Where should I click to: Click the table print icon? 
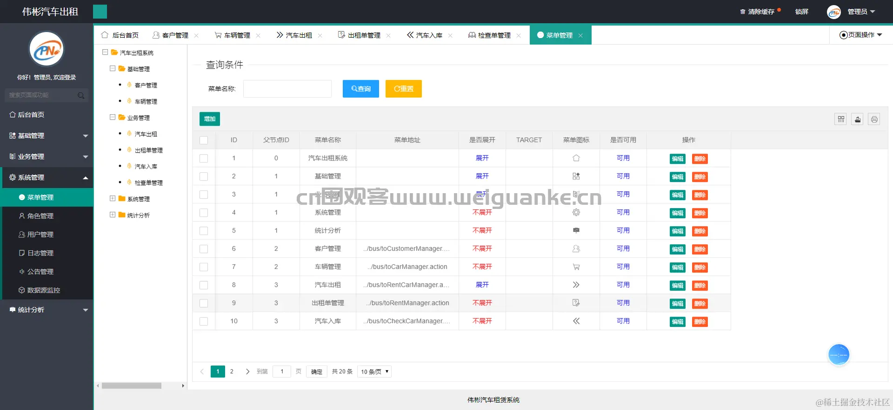(874, 119)
